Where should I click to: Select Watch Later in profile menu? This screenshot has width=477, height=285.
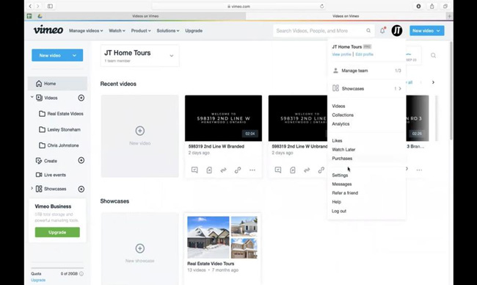(343, 150)
